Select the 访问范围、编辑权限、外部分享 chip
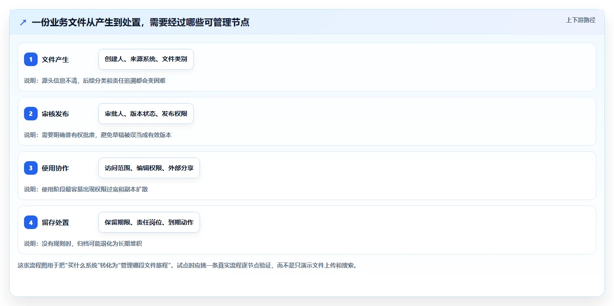 [149, 168]
